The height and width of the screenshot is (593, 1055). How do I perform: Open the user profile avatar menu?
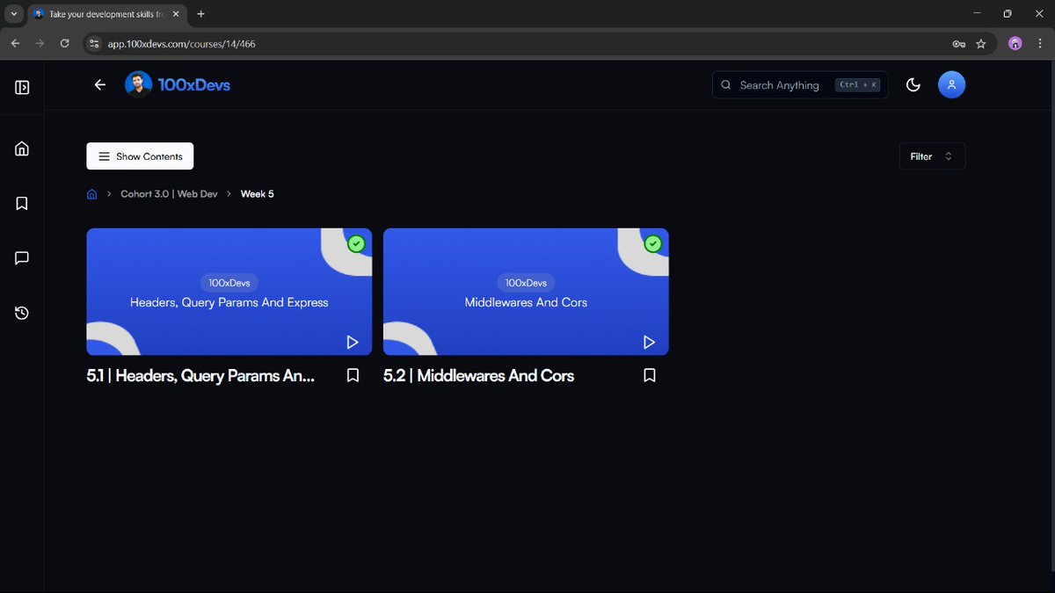pyautogui.click(x=951, y=84)
